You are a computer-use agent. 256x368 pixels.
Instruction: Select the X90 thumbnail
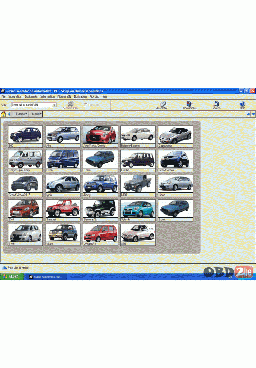[138, 235]
